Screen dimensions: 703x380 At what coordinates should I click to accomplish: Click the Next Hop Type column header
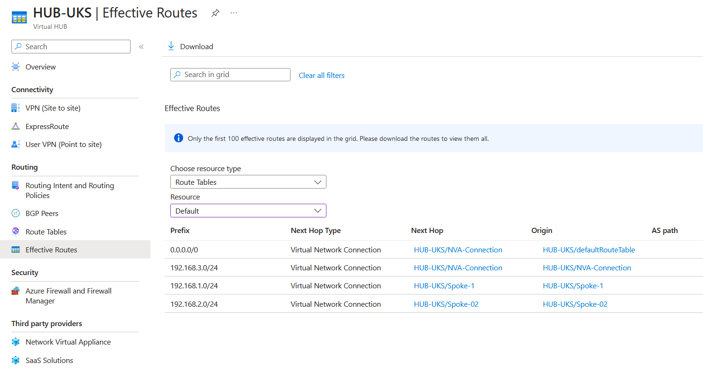[x=316, y=231]
